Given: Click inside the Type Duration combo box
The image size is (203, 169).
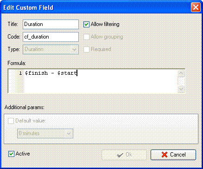Looking at the screenshot, I should coord(51,50).
